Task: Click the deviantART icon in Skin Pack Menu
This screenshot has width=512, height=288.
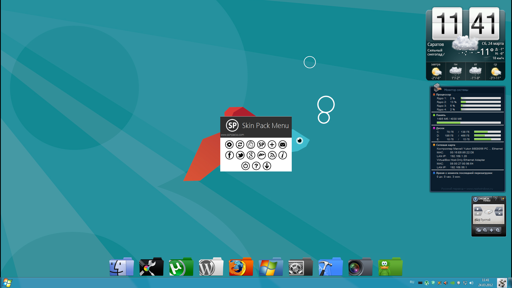Action: (x=261, y=155)
